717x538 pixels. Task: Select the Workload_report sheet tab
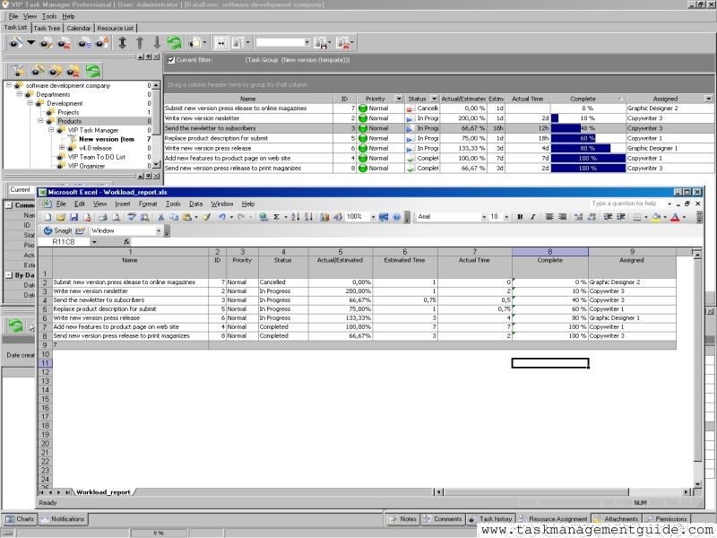(x=103, y=492)
